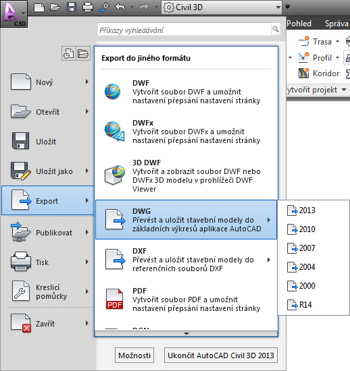Choose 3D DWF export option
The width and height of the screenshot is (350, 371).
point(186,175)
